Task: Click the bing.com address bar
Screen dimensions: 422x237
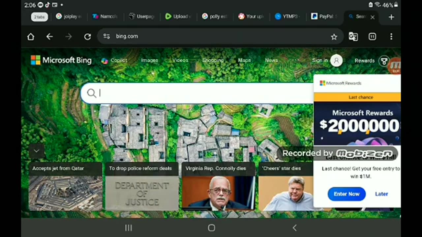Action: coord(220,36)
